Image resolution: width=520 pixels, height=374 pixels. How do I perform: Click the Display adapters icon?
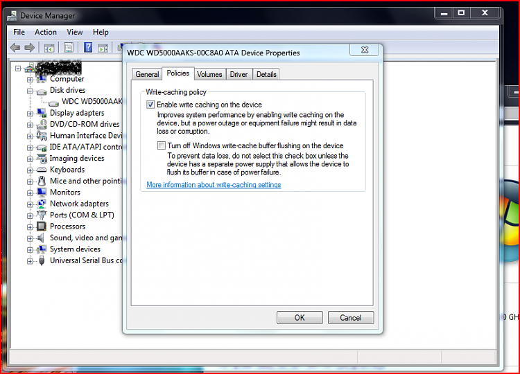42,113
